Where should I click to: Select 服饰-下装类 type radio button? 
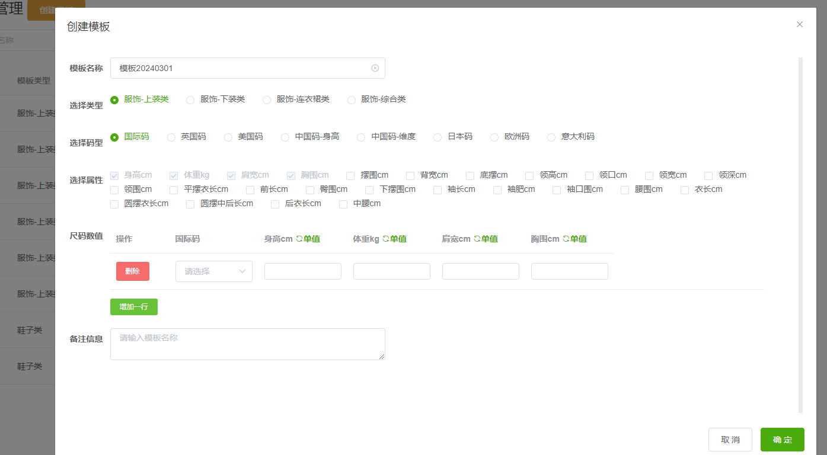(x=190, y=100)
